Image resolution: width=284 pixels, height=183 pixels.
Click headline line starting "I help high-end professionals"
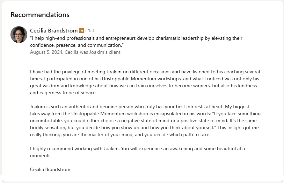click(136, 38)
